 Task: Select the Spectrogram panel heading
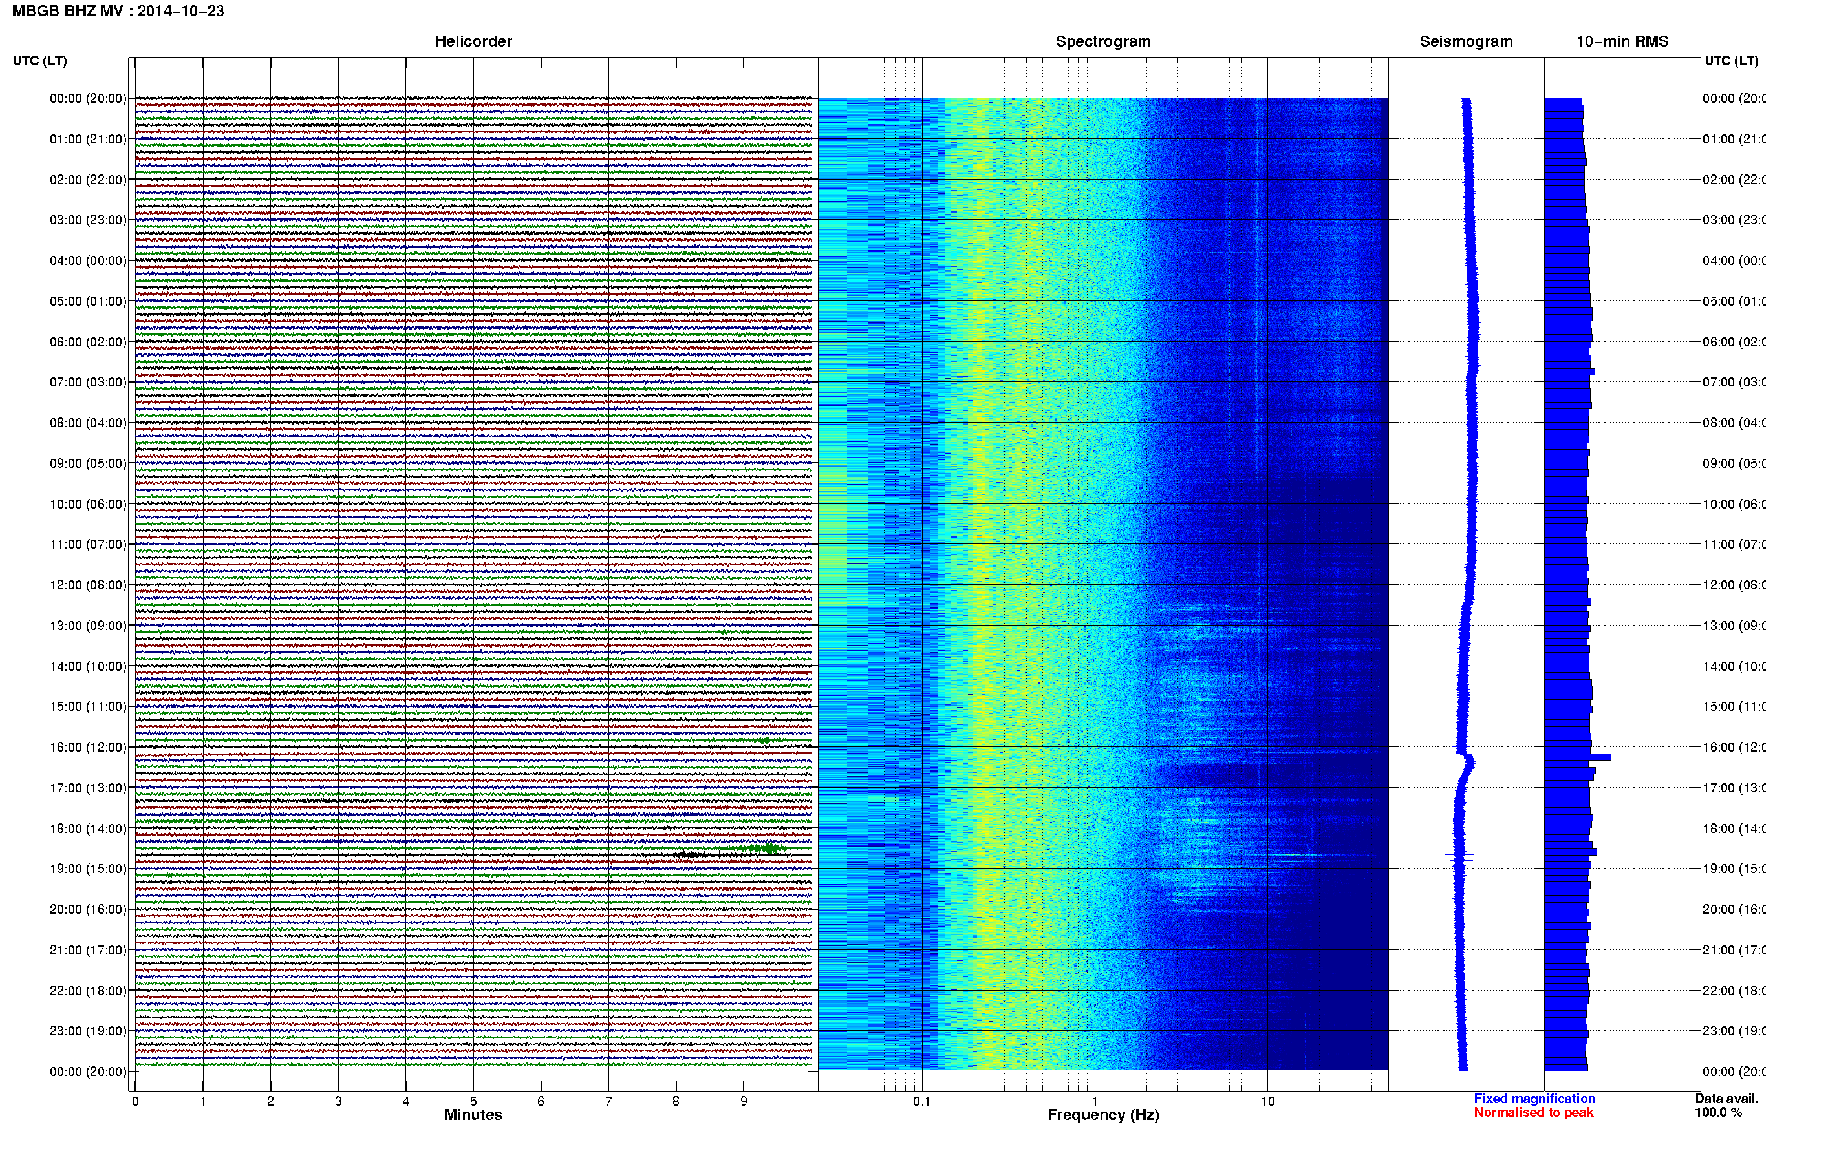1102,41
